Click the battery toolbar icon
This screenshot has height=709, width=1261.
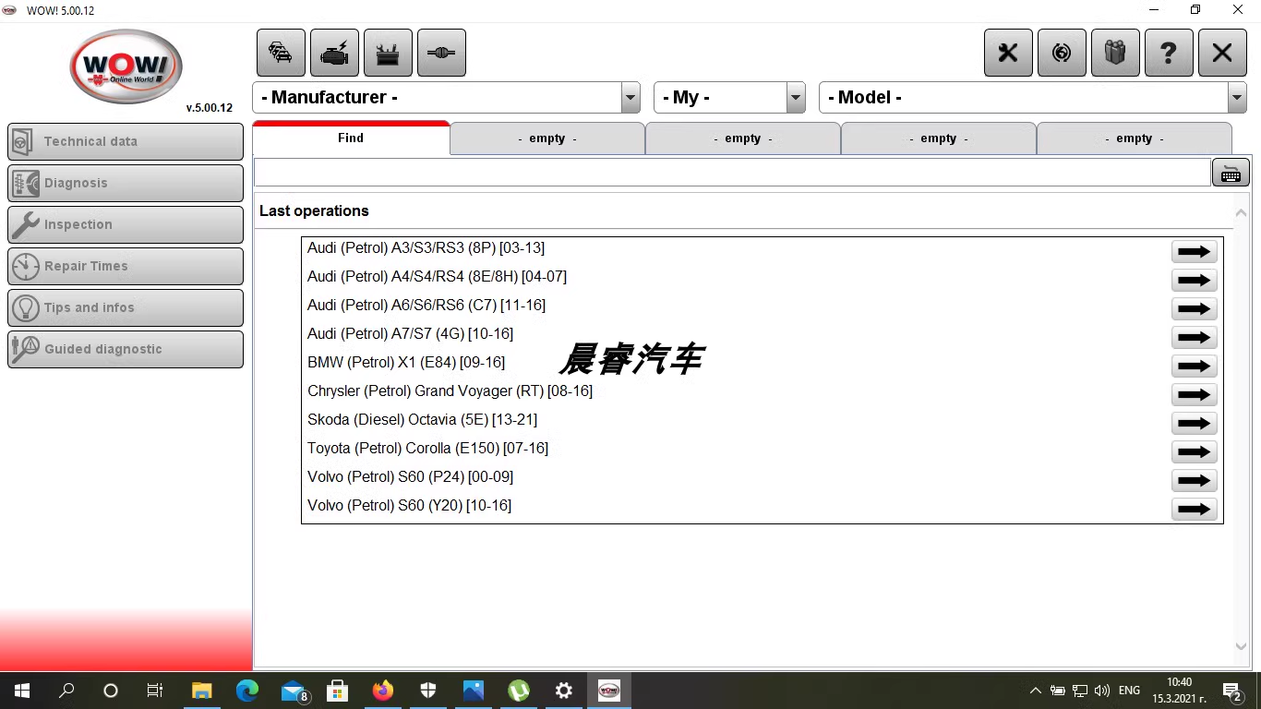point(388,53)
